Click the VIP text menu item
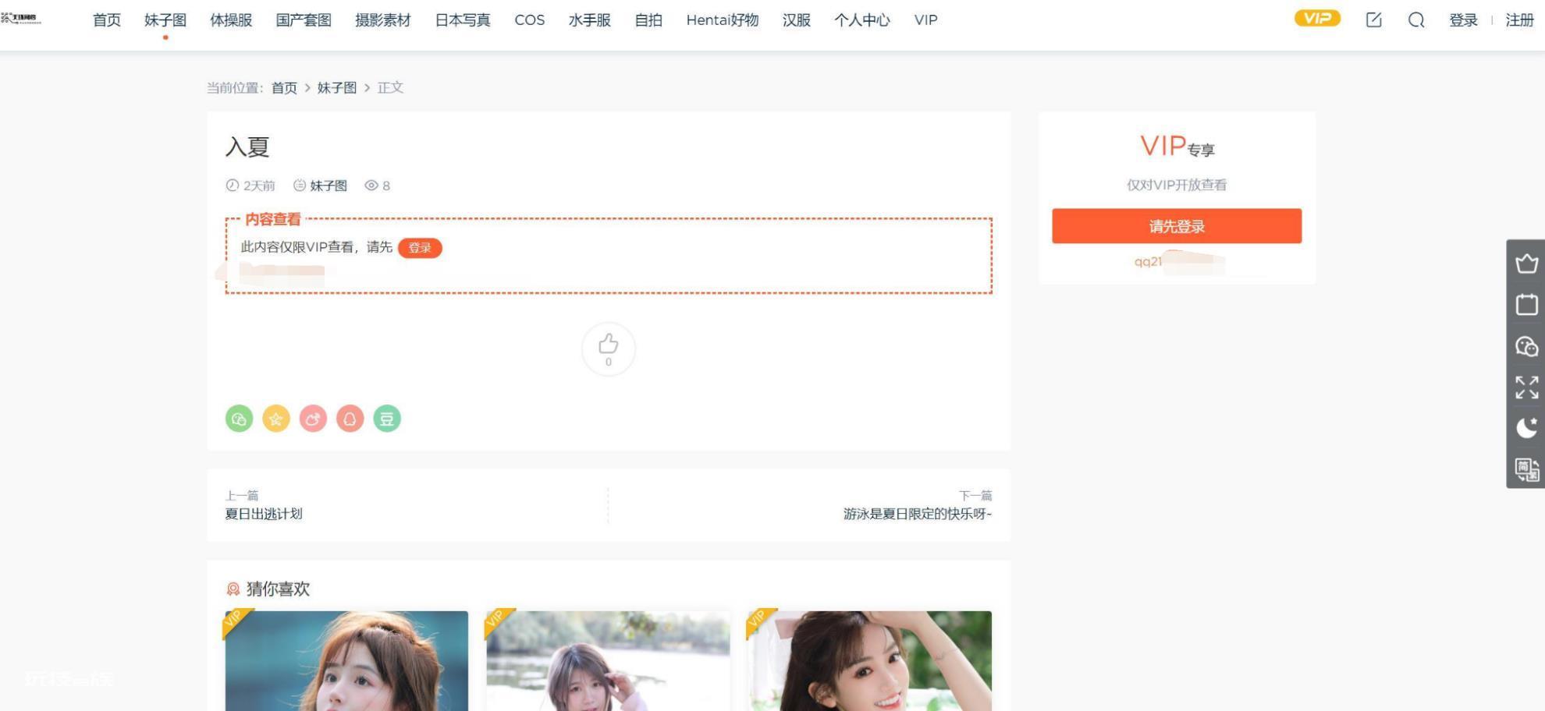This screenshot has width=1545, height=711. pyautogui.click(x=926, y=20)
